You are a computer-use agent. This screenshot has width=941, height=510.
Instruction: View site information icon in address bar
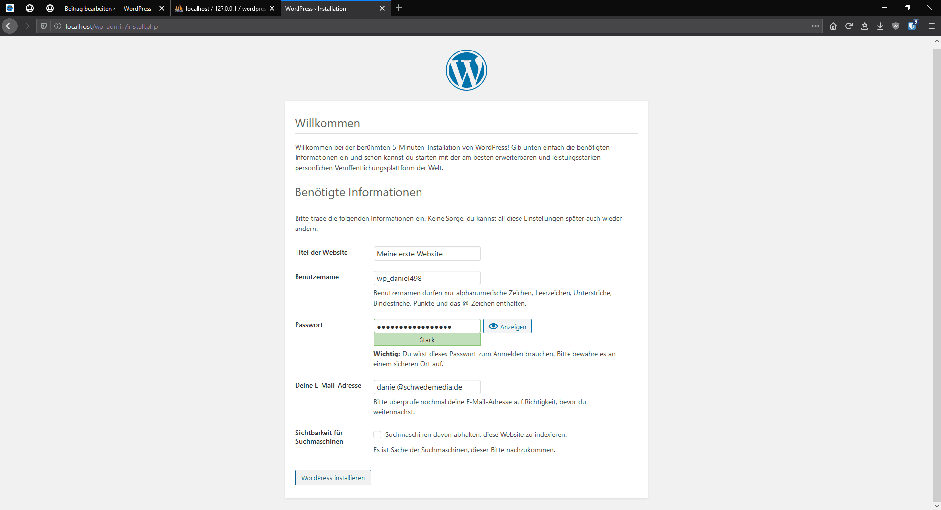coord(58,26)
